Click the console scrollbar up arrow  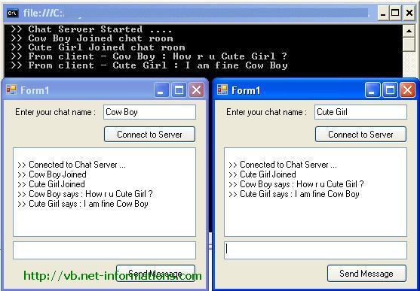pyautogui.click(x=409, y=31)
